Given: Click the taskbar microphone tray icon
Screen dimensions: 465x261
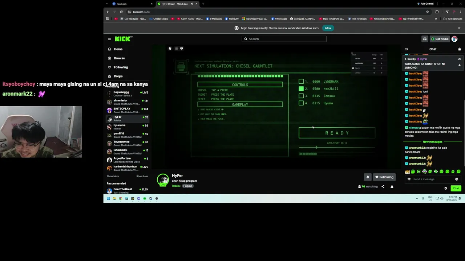Looking at the screenshot, I should 423,198.
